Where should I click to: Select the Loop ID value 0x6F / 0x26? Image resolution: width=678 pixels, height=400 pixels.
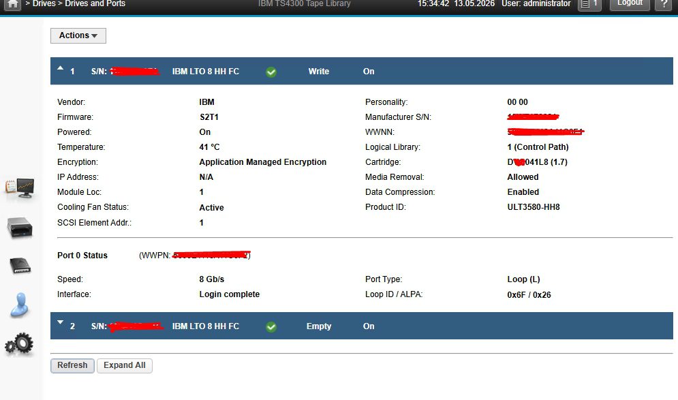[x=529, y=295]
